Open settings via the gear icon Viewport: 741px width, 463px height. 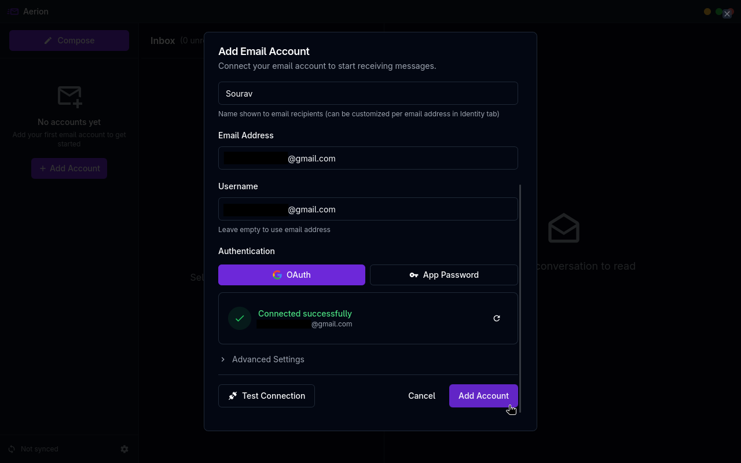pos(124,449)
